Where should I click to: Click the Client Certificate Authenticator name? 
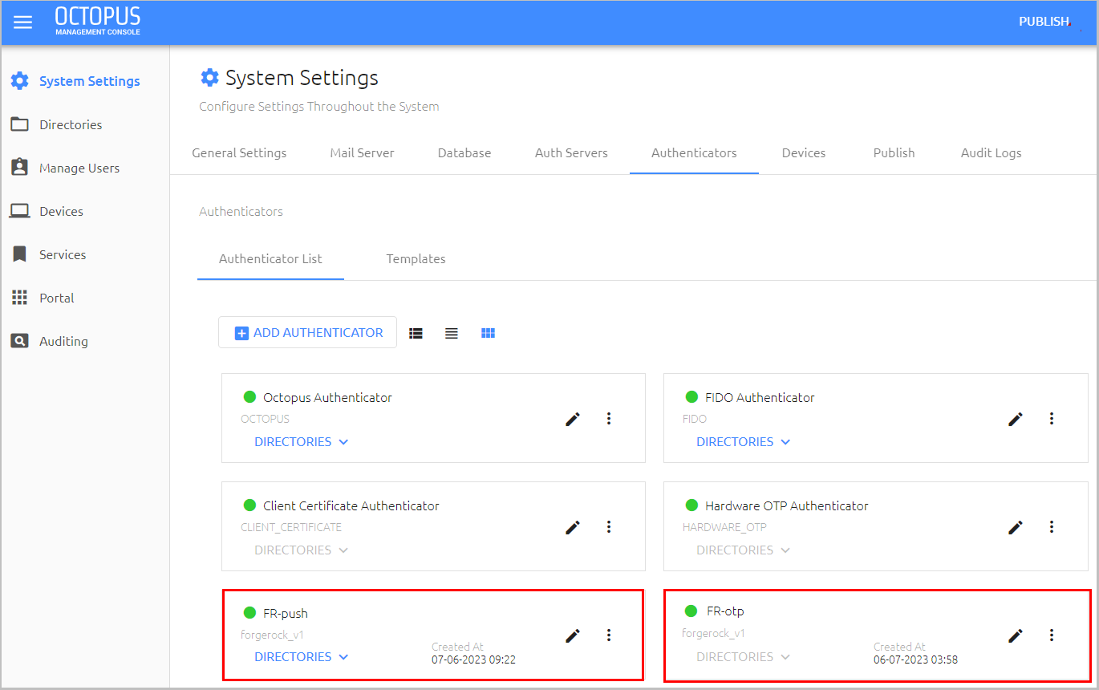tap(351, 505)
